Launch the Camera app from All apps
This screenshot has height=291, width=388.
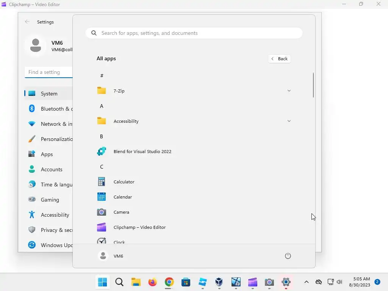click(194, 212)
